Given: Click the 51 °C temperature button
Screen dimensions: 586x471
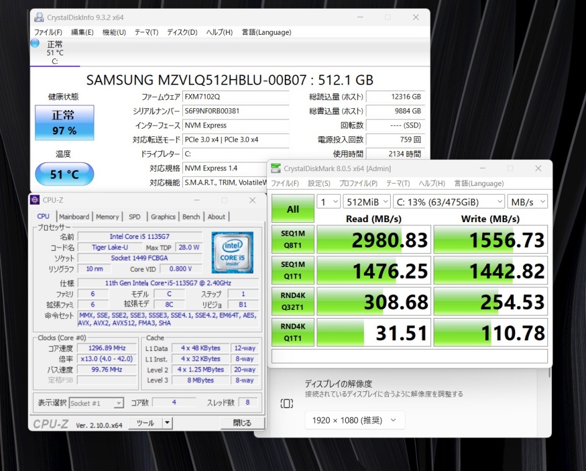Looking at the screenshot, I should (65, 174).
